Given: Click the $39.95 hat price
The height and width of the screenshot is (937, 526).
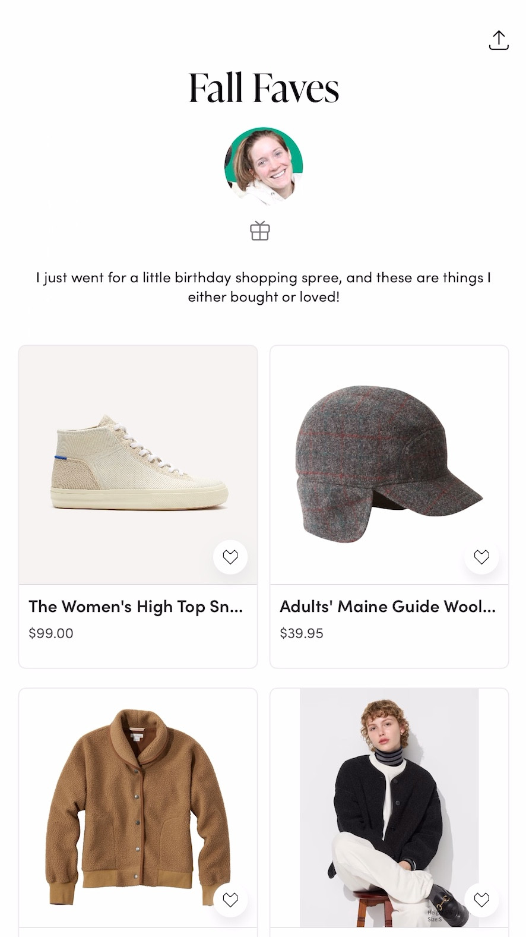Looking at the screenshot, I should pos(302,633).
